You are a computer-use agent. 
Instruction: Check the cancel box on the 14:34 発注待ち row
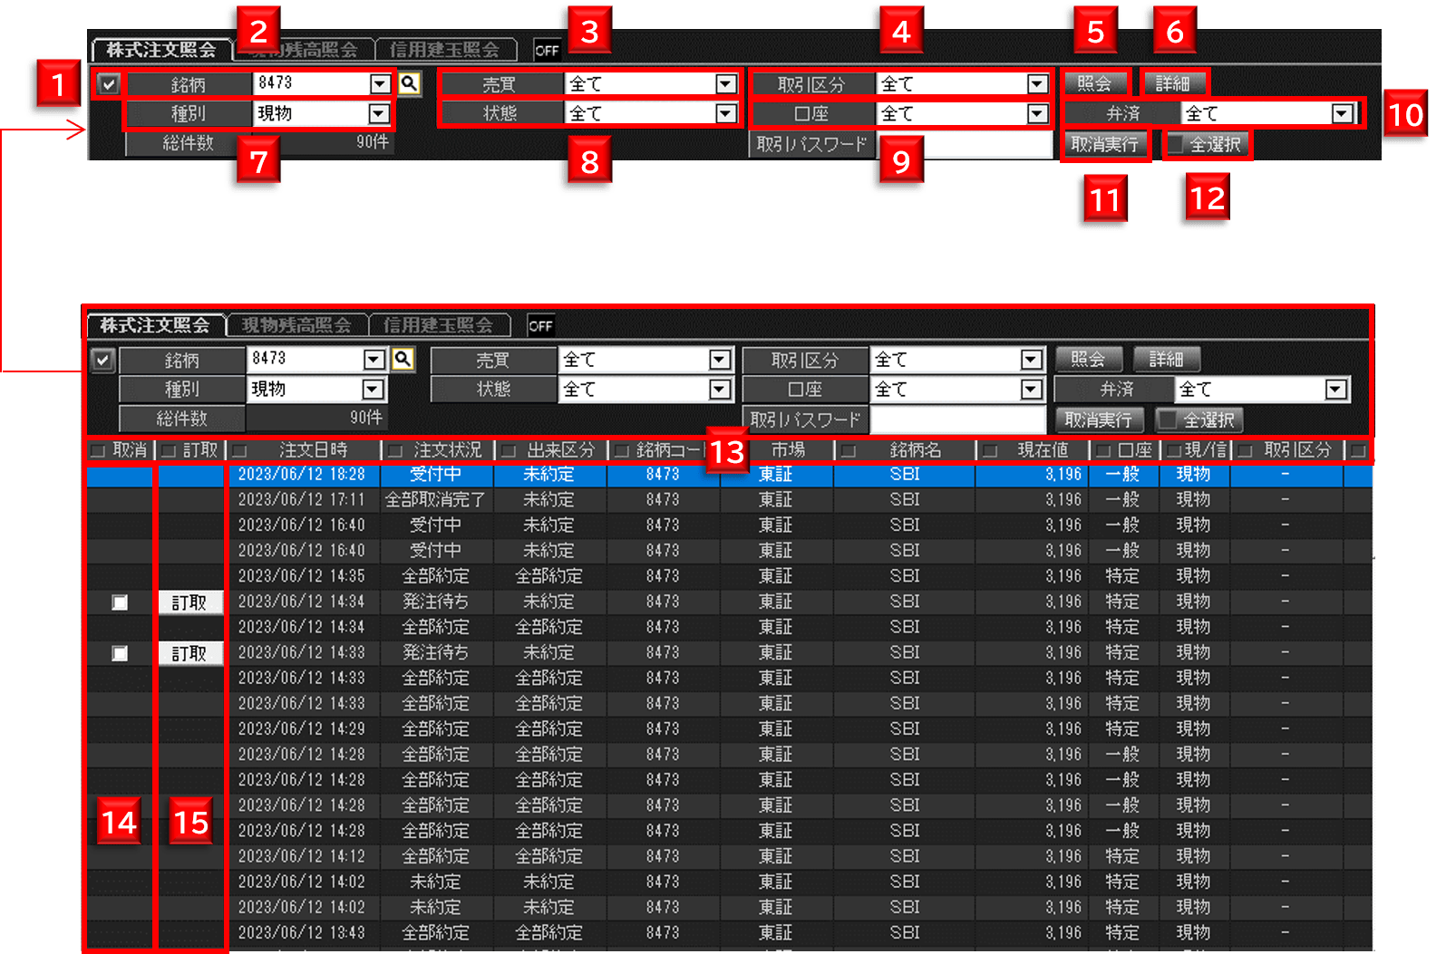point(120,602)
